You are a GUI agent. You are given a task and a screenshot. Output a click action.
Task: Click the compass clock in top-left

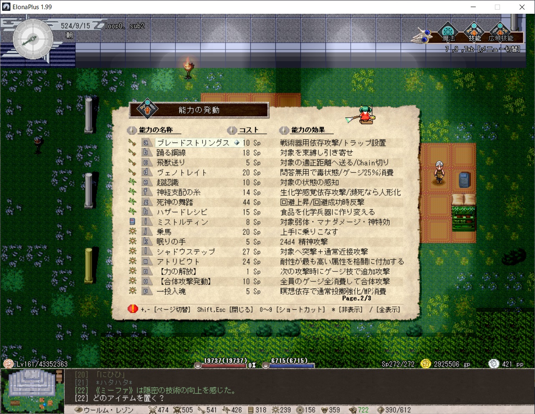pos(33,40)
